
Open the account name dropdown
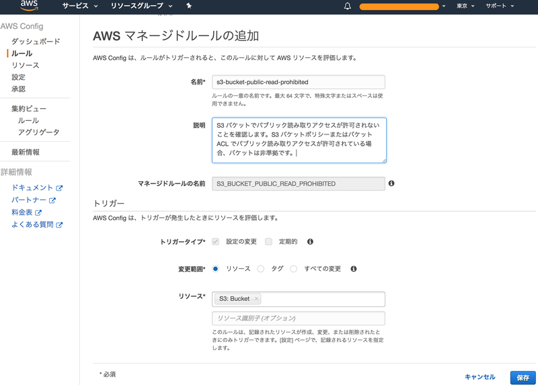(x=402, y=6)
